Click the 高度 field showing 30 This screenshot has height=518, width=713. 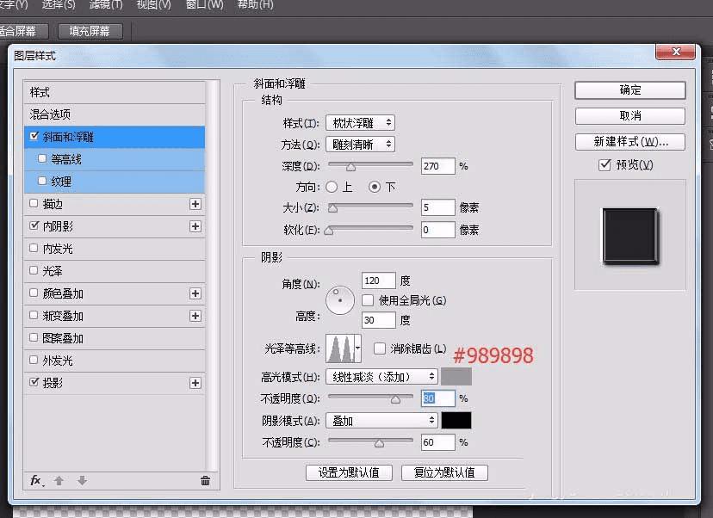pyautogui.click(x=378, y=320)
